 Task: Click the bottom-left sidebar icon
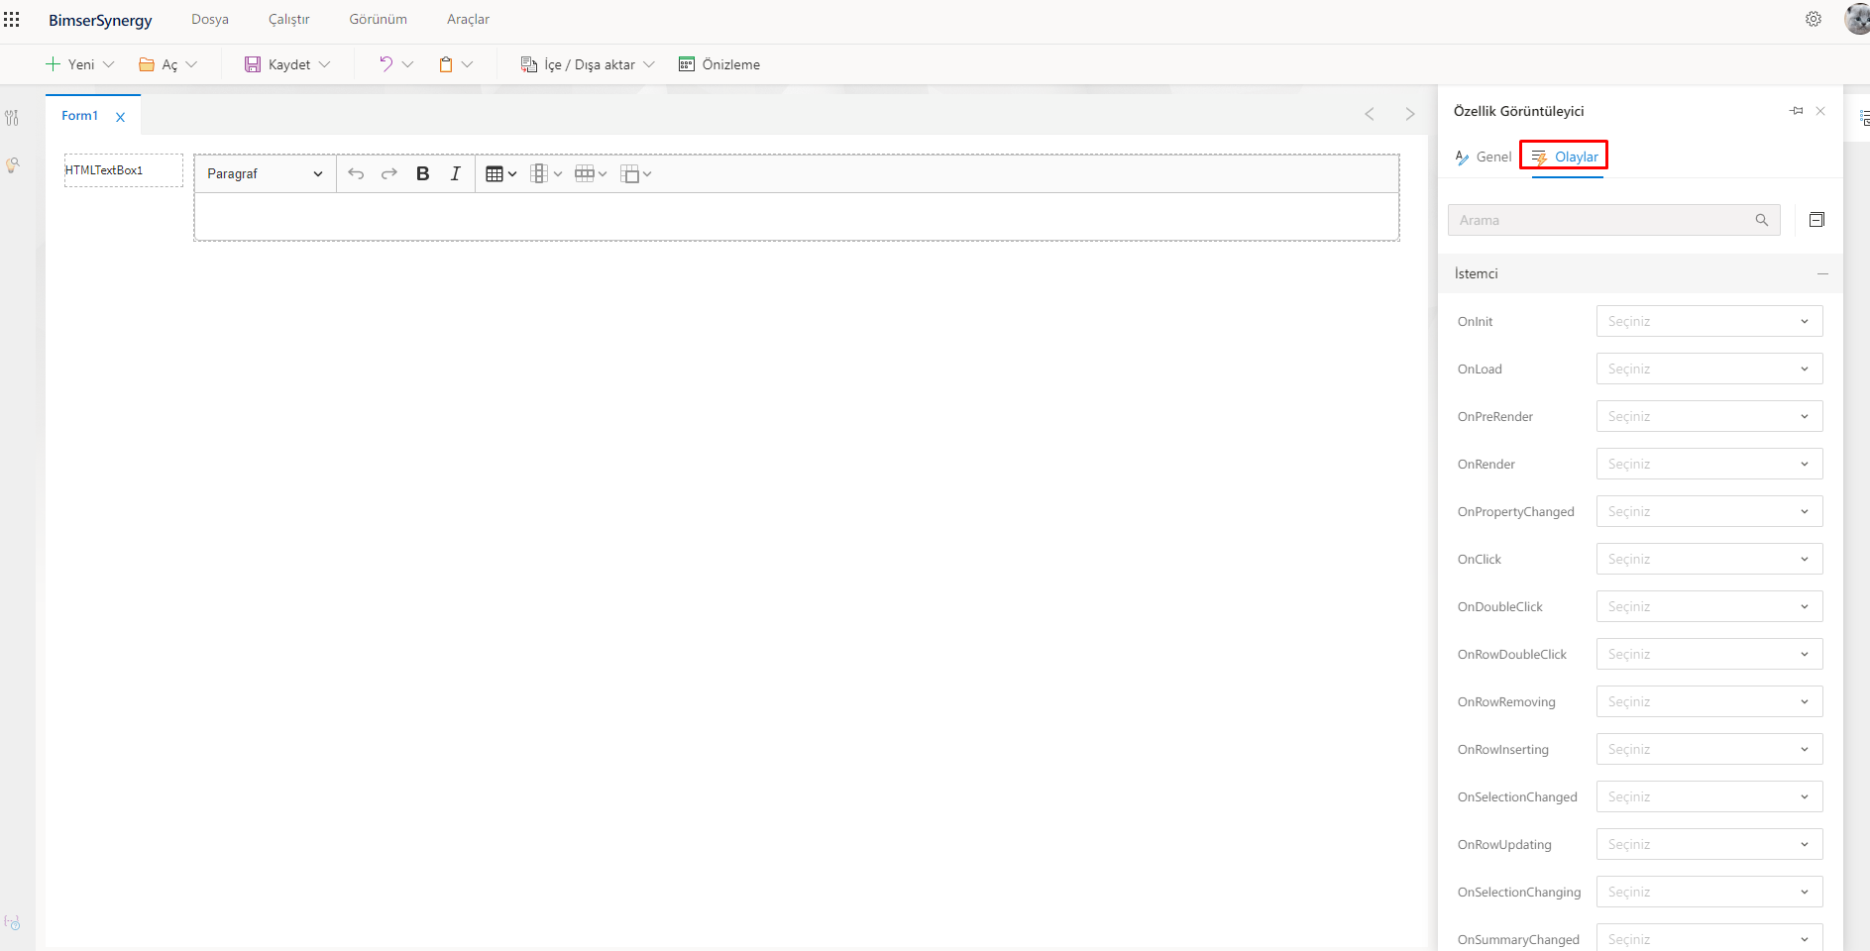[x=12, y=922]
